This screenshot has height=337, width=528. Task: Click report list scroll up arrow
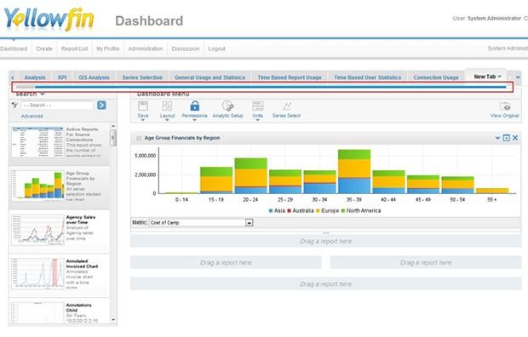(113, 126)
